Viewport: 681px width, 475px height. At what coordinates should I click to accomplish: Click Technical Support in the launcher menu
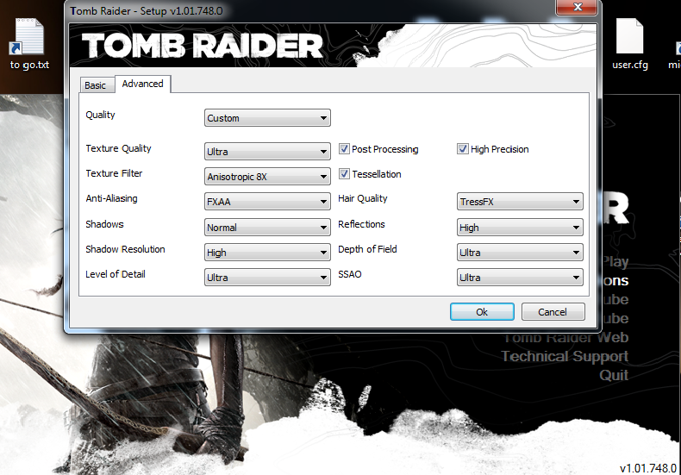click(x=565, y=356)
